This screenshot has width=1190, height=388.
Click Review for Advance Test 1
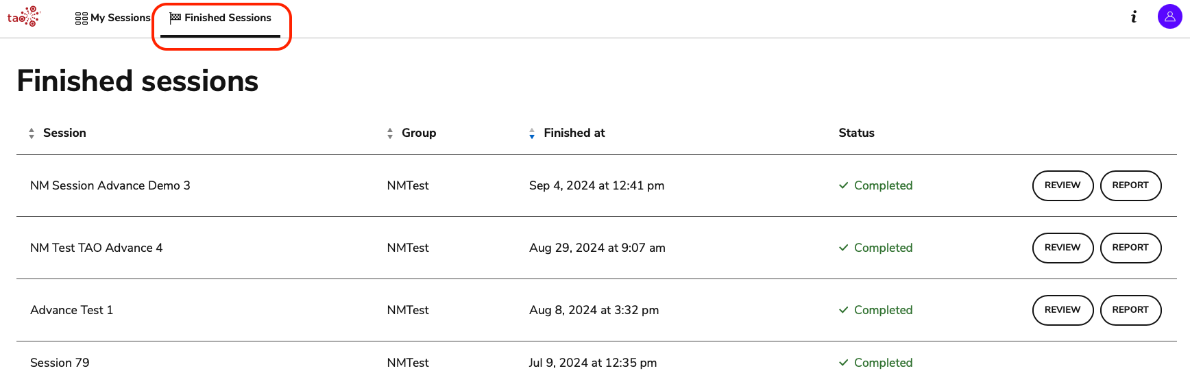pyautogui.click(x=1062, y=310)
